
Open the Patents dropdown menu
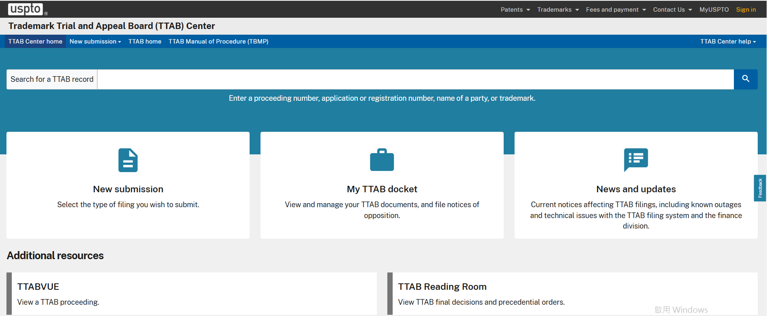click(515, 10)
